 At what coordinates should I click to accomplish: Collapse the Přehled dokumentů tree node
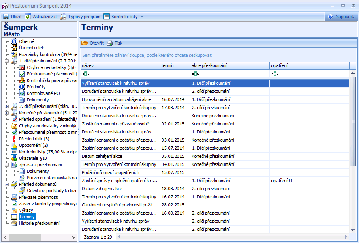point(6,184)
